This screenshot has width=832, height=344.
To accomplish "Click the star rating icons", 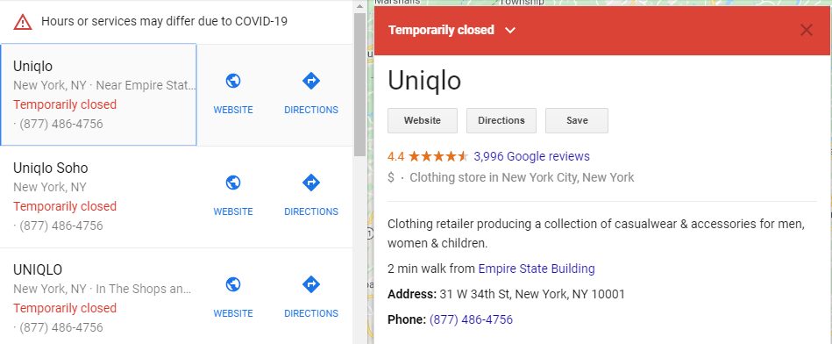I will tap(438, 156).
